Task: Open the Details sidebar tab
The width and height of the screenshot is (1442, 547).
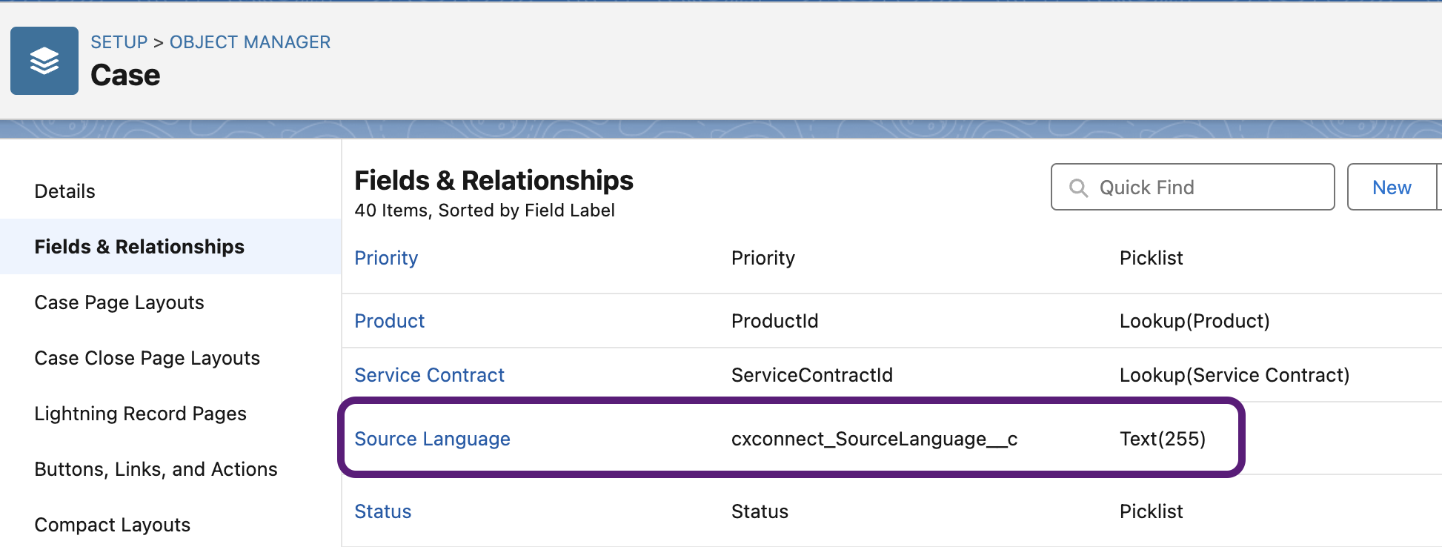Action: [x=65, y=191]
